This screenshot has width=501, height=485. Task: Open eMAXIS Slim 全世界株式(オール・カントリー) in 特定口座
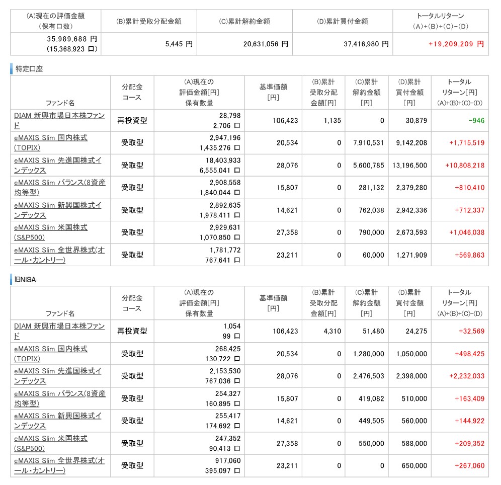pos(59,255)
